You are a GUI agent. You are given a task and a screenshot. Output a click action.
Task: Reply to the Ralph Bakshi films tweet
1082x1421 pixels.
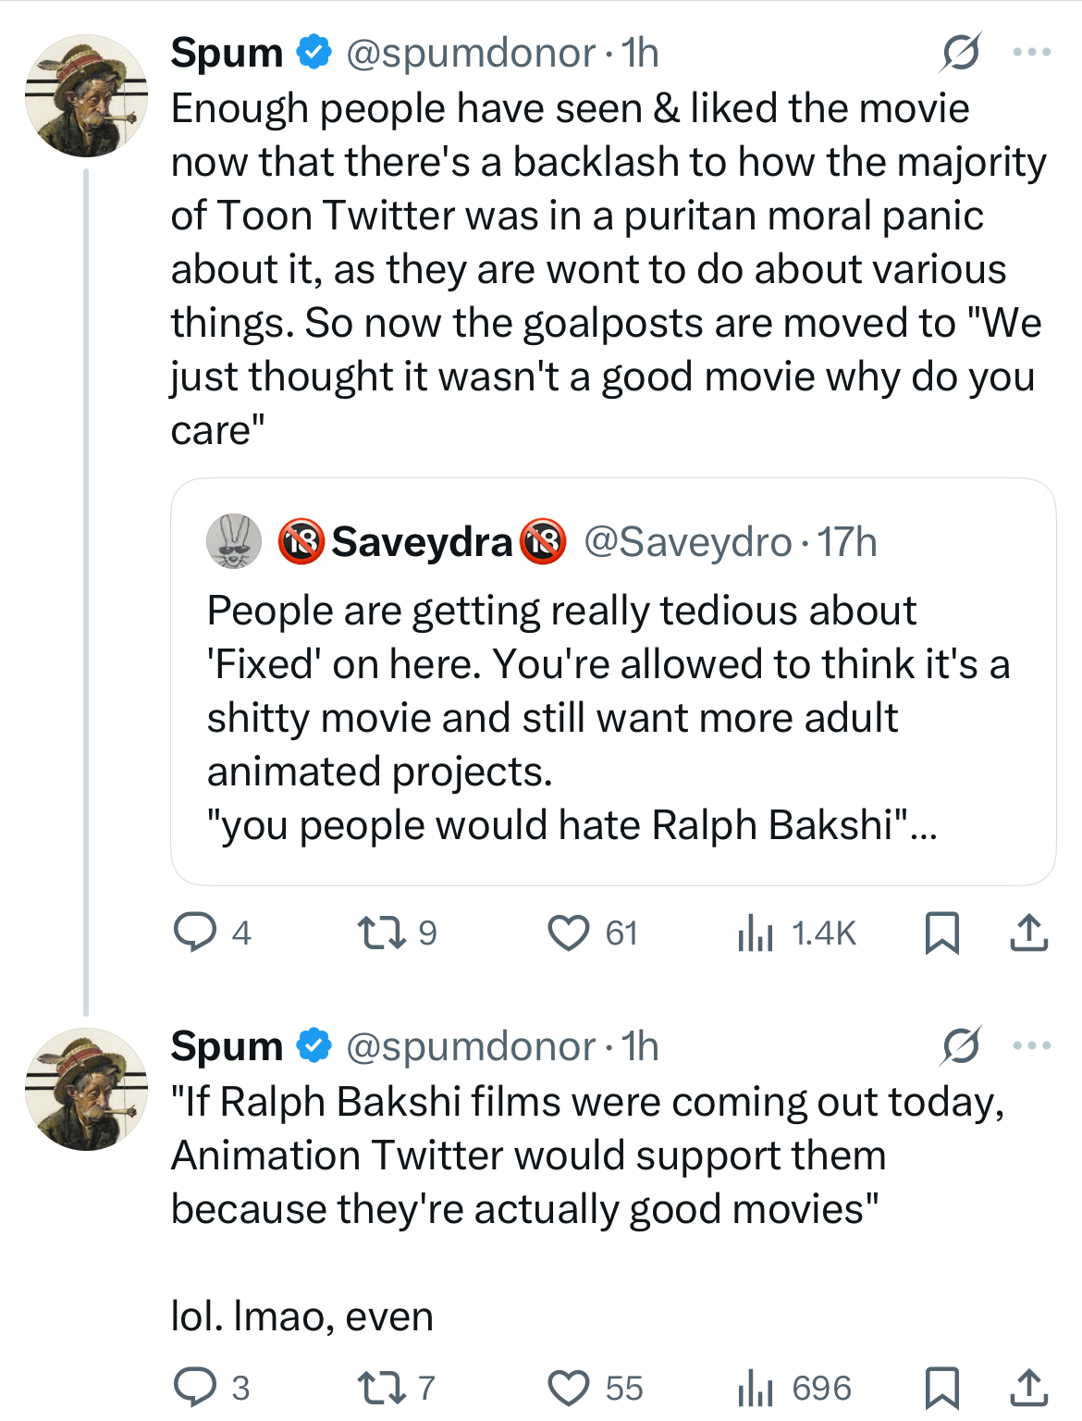point(195,1388)
